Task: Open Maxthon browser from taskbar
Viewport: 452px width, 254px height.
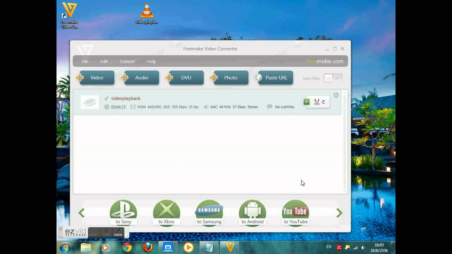Action: click(168, 248)
